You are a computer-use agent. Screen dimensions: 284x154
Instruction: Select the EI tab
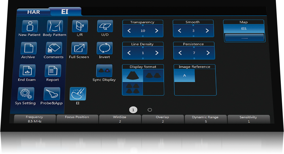(x=65, y=12)
